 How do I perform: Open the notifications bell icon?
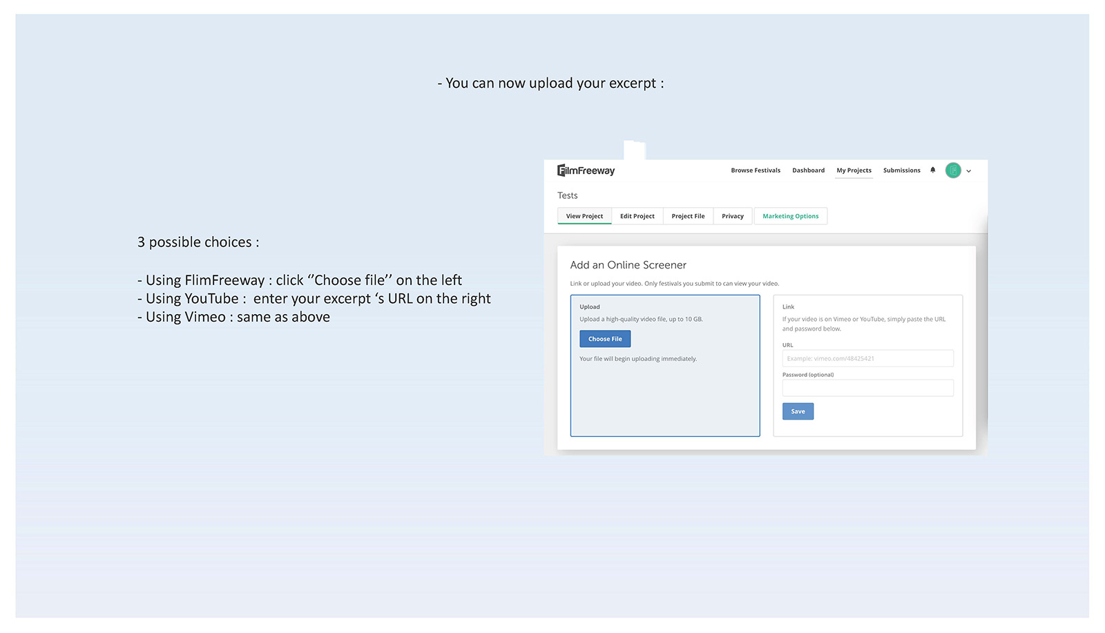click(x=932, y=170)
